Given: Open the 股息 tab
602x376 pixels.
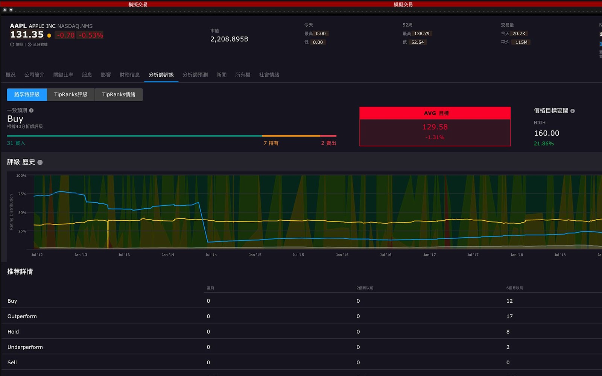Looking at the screenshot, I should [87, 75].
